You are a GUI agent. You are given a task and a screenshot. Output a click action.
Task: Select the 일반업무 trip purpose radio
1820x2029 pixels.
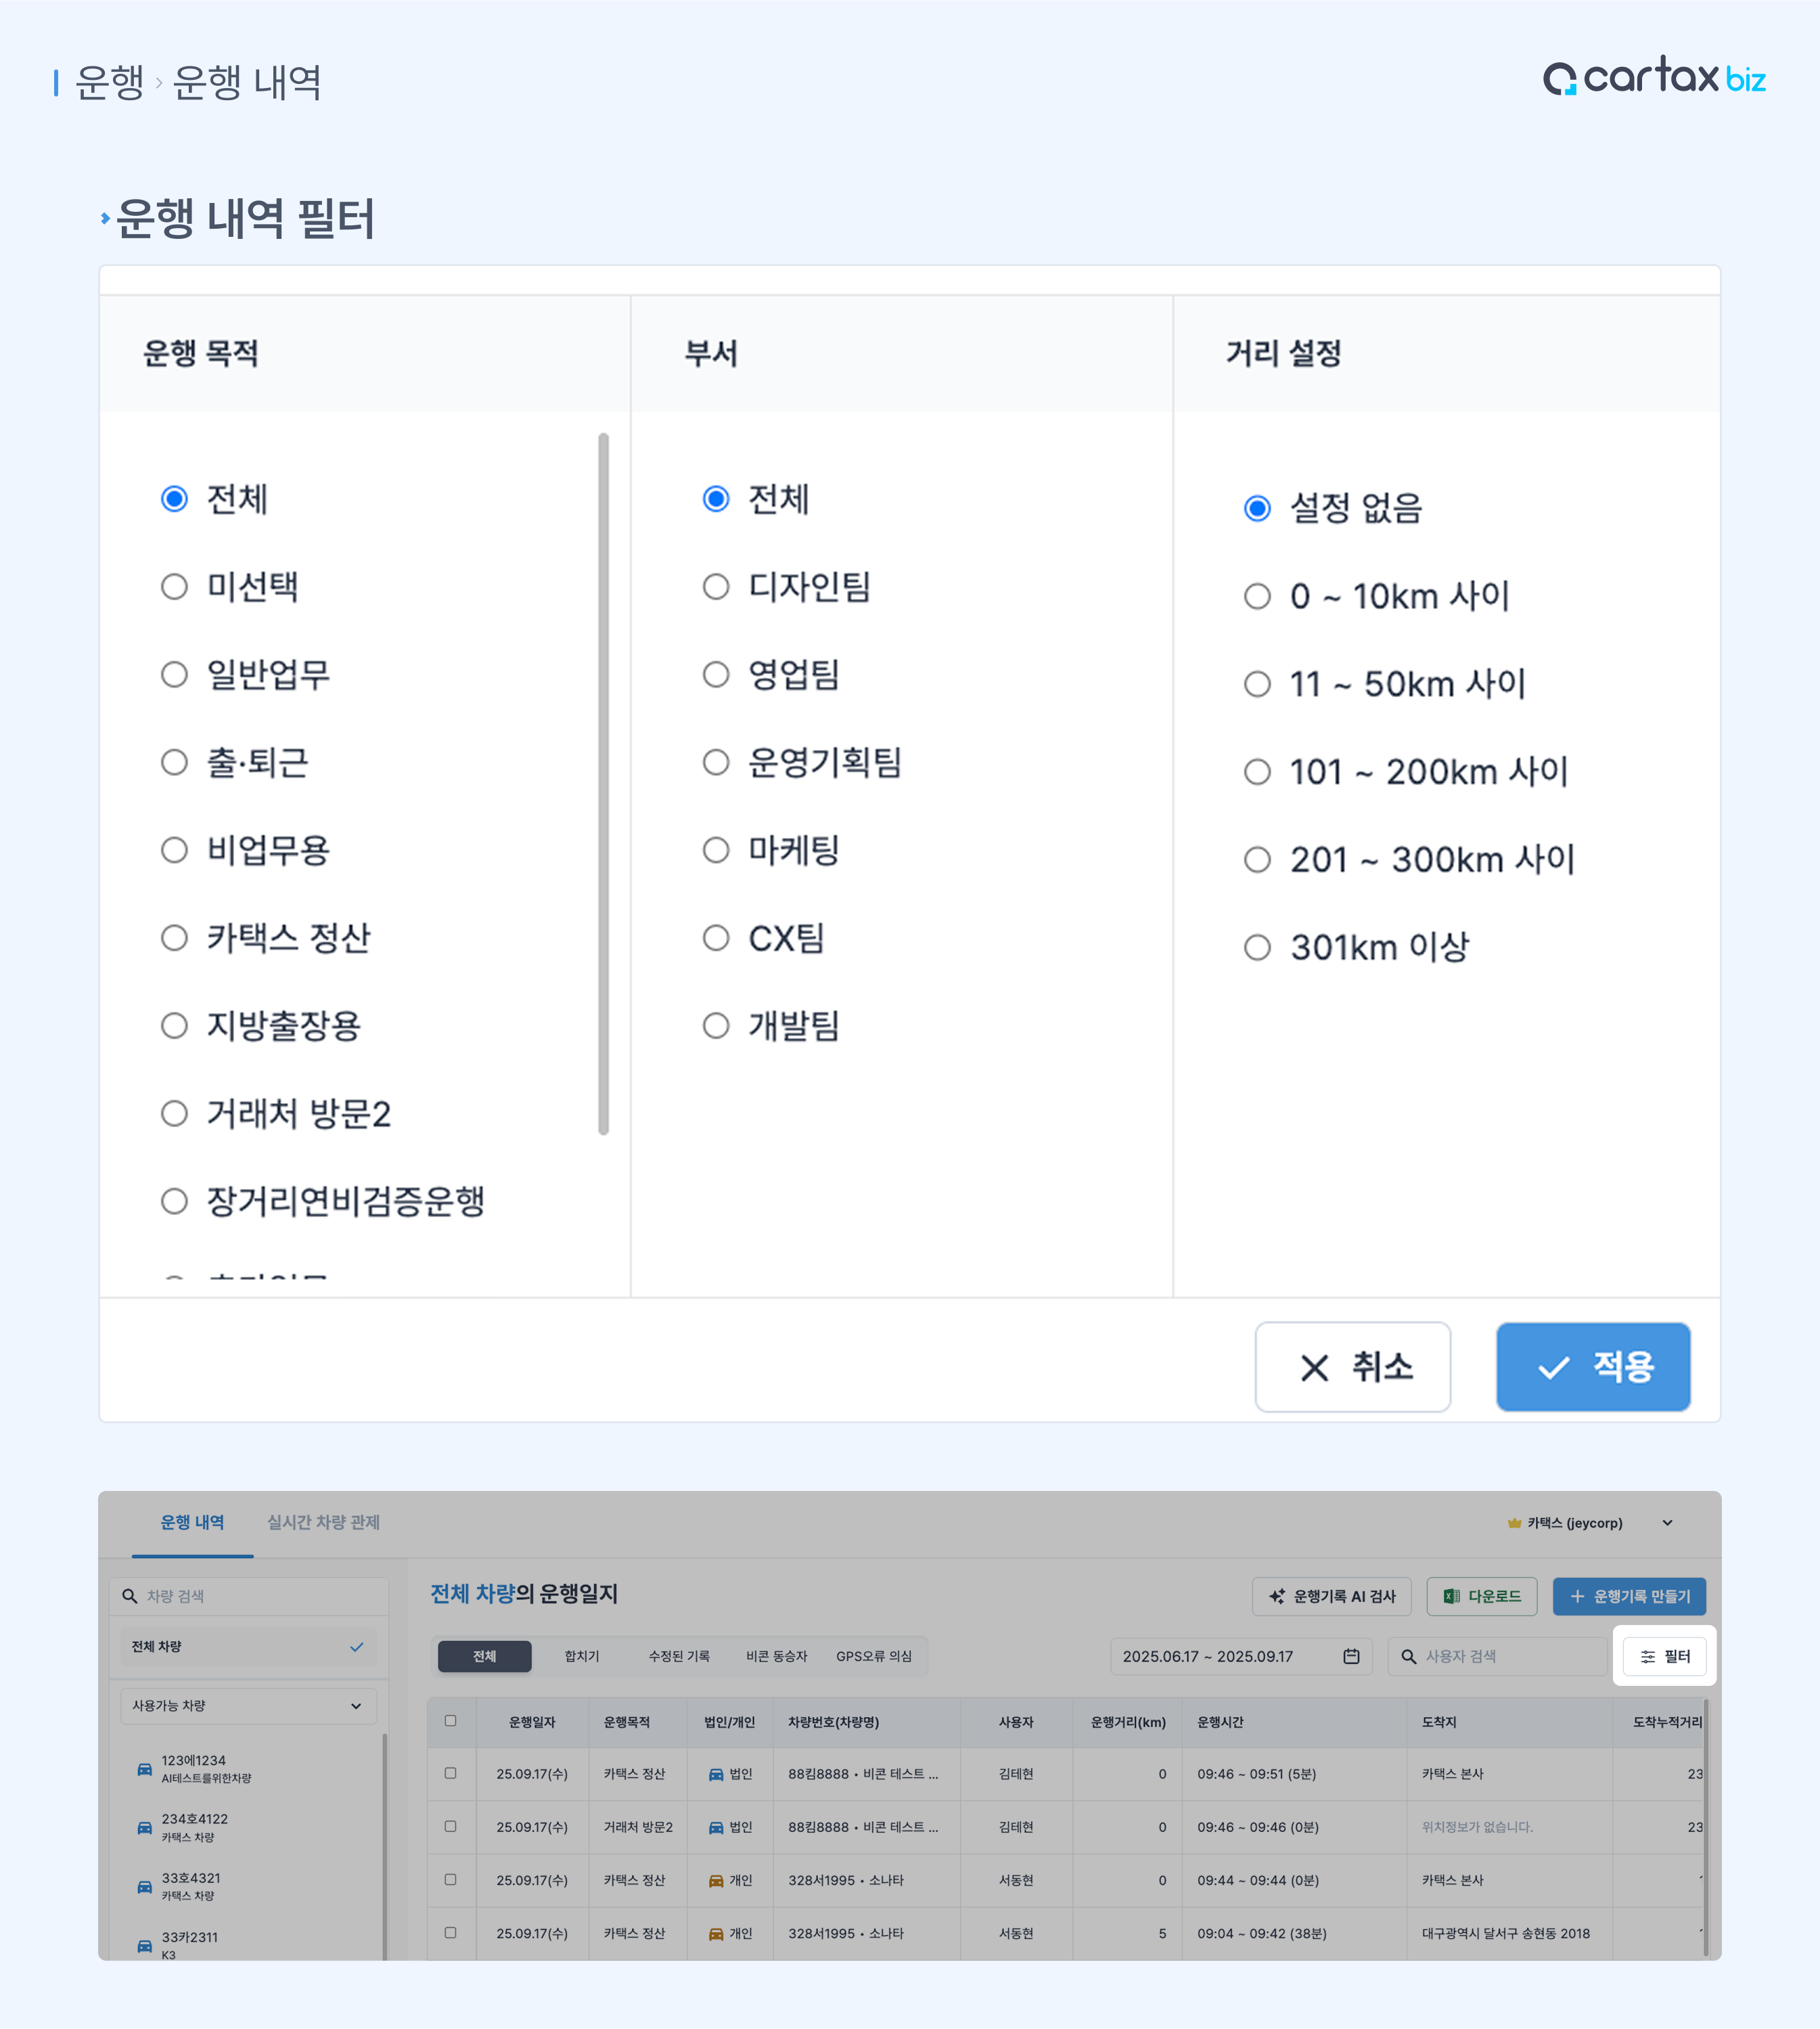point(175,674)
